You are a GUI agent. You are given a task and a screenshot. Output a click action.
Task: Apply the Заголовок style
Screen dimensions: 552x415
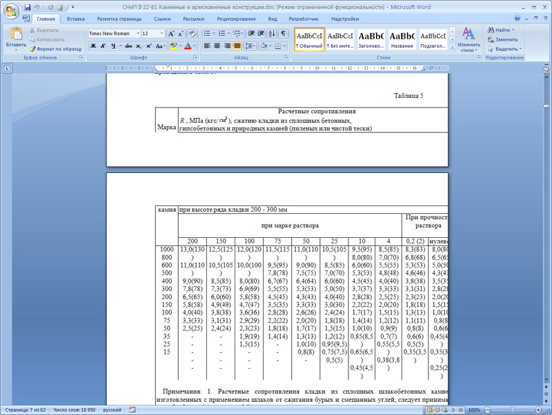[x=371, y=40]
